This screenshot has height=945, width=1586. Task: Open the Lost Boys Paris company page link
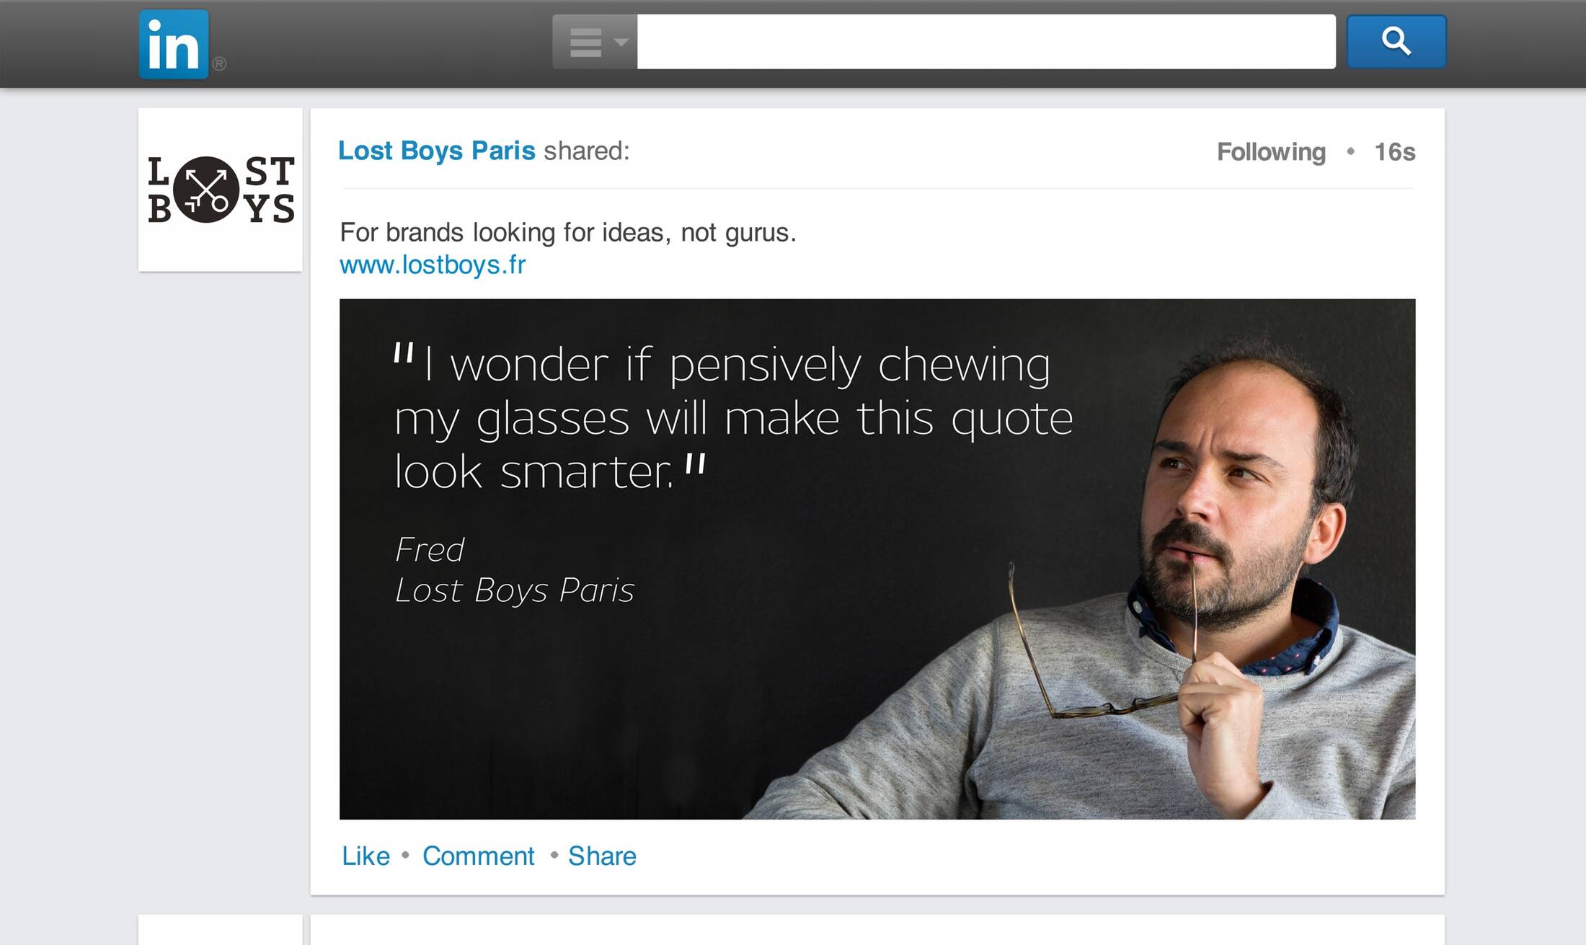click(x=436, y=151)
